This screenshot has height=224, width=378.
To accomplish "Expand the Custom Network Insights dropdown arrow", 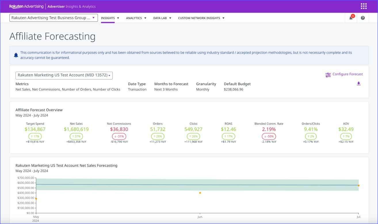I will (223, 18).
